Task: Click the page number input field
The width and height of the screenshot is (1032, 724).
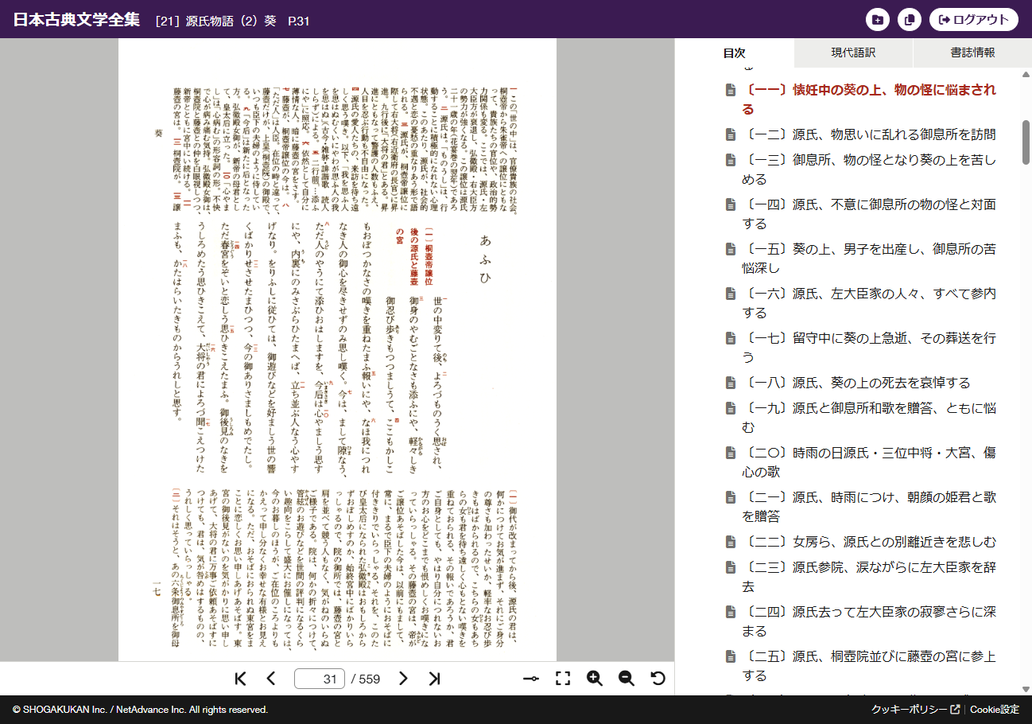Action: [319, 679]
